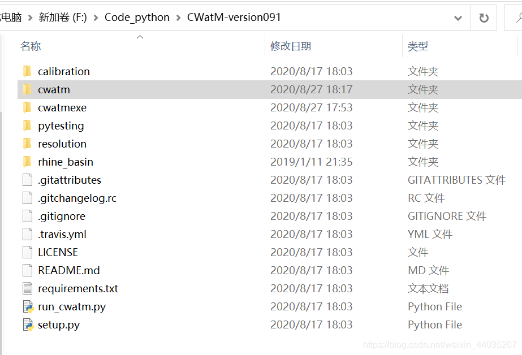Collapse the 名称 column sort arrow
The width and height of the screenshot is (522, 355).
140,36
